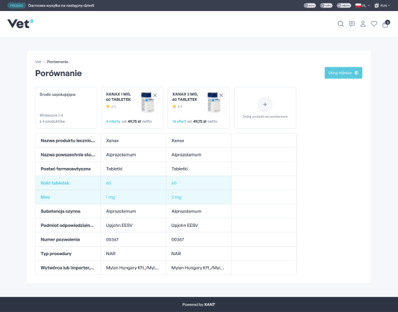Click the promo text Darmowa wysyłka
Screen dimensions: 398x312
(61, 5)
